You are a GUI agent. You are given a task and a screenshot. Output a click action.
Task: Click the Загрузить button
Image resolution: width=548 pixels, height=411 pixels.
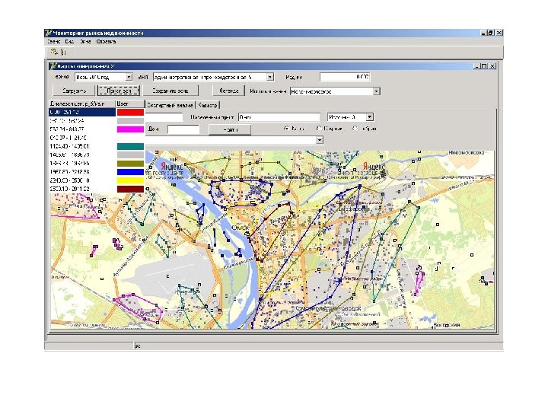click(x=74, y=91)
